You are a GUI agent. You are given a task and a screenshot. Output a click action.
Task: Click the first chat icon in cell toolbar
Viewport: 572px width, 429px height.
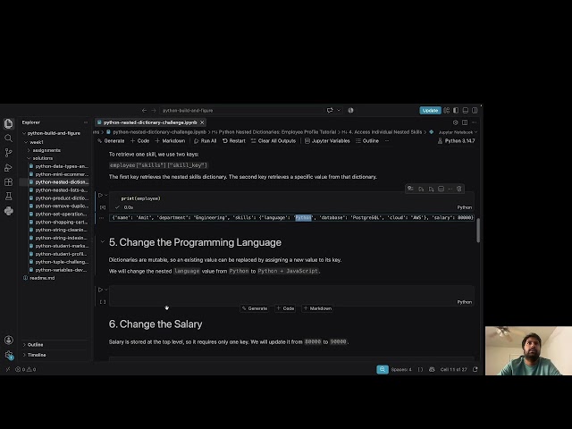tap(410, 189)
